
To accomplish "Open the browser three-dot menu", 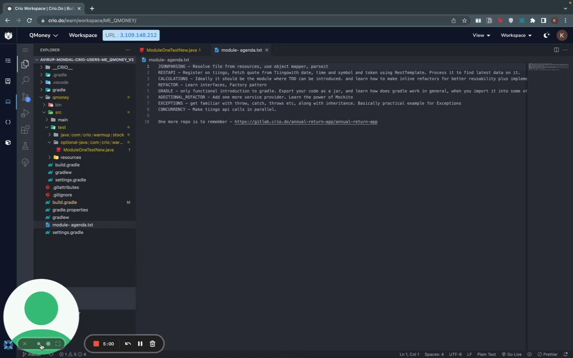I will [566, 20].
